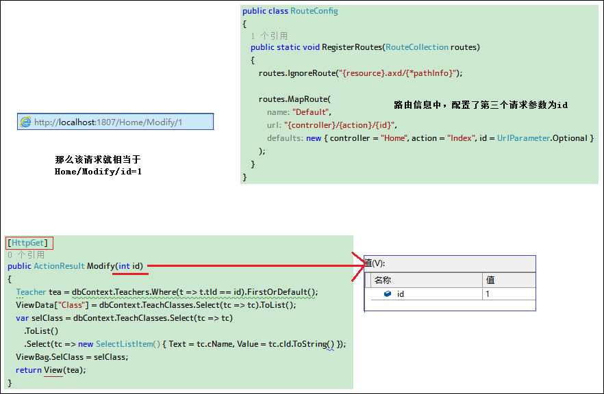Click the localhost:1807/Home/Modify/1 URL field
Image resolution: width=604 pixels, height=394 pixels.
[115, 122]
